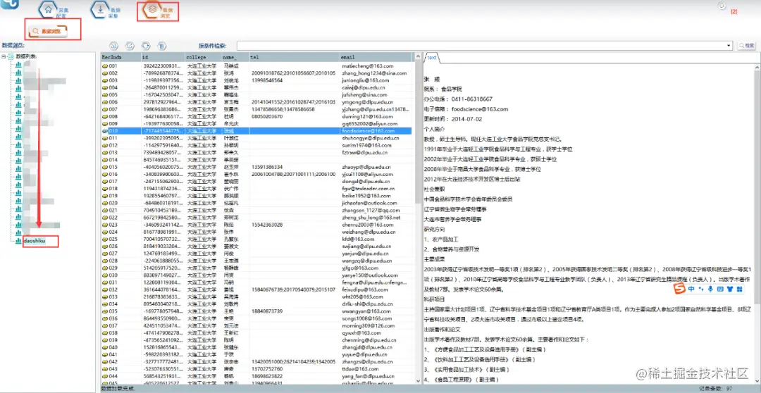
Task: Click the first hexagon toolbar icon above table
Action: 113,46
